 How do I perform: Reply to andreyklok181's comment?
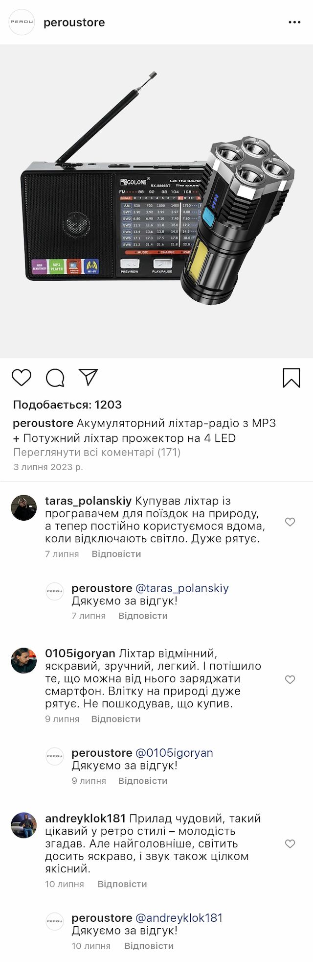click(122, 884)
